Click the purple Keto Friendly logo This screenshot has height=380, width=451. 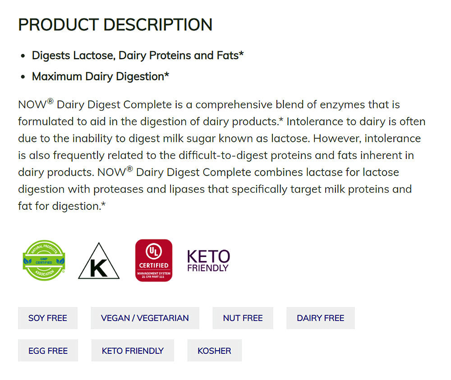(x=208, y=261)
